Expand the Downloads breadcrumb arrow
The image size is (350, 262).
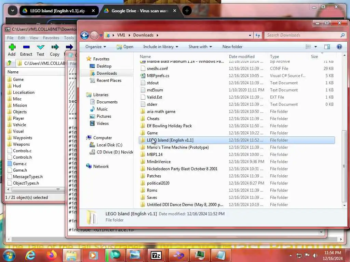click(x=157, y=35)
